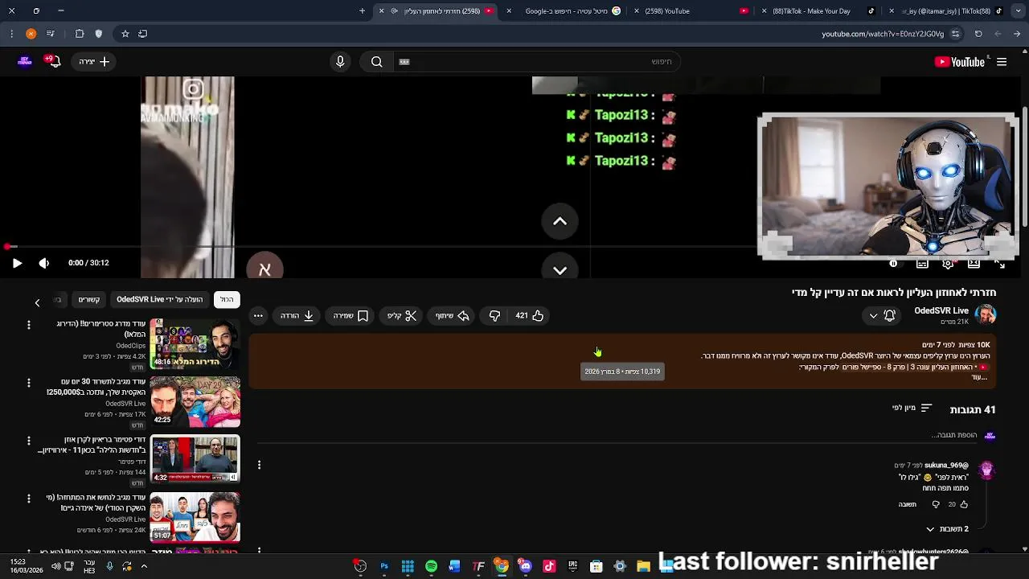Save the video with שמירה bookmark button

point(351,316)
